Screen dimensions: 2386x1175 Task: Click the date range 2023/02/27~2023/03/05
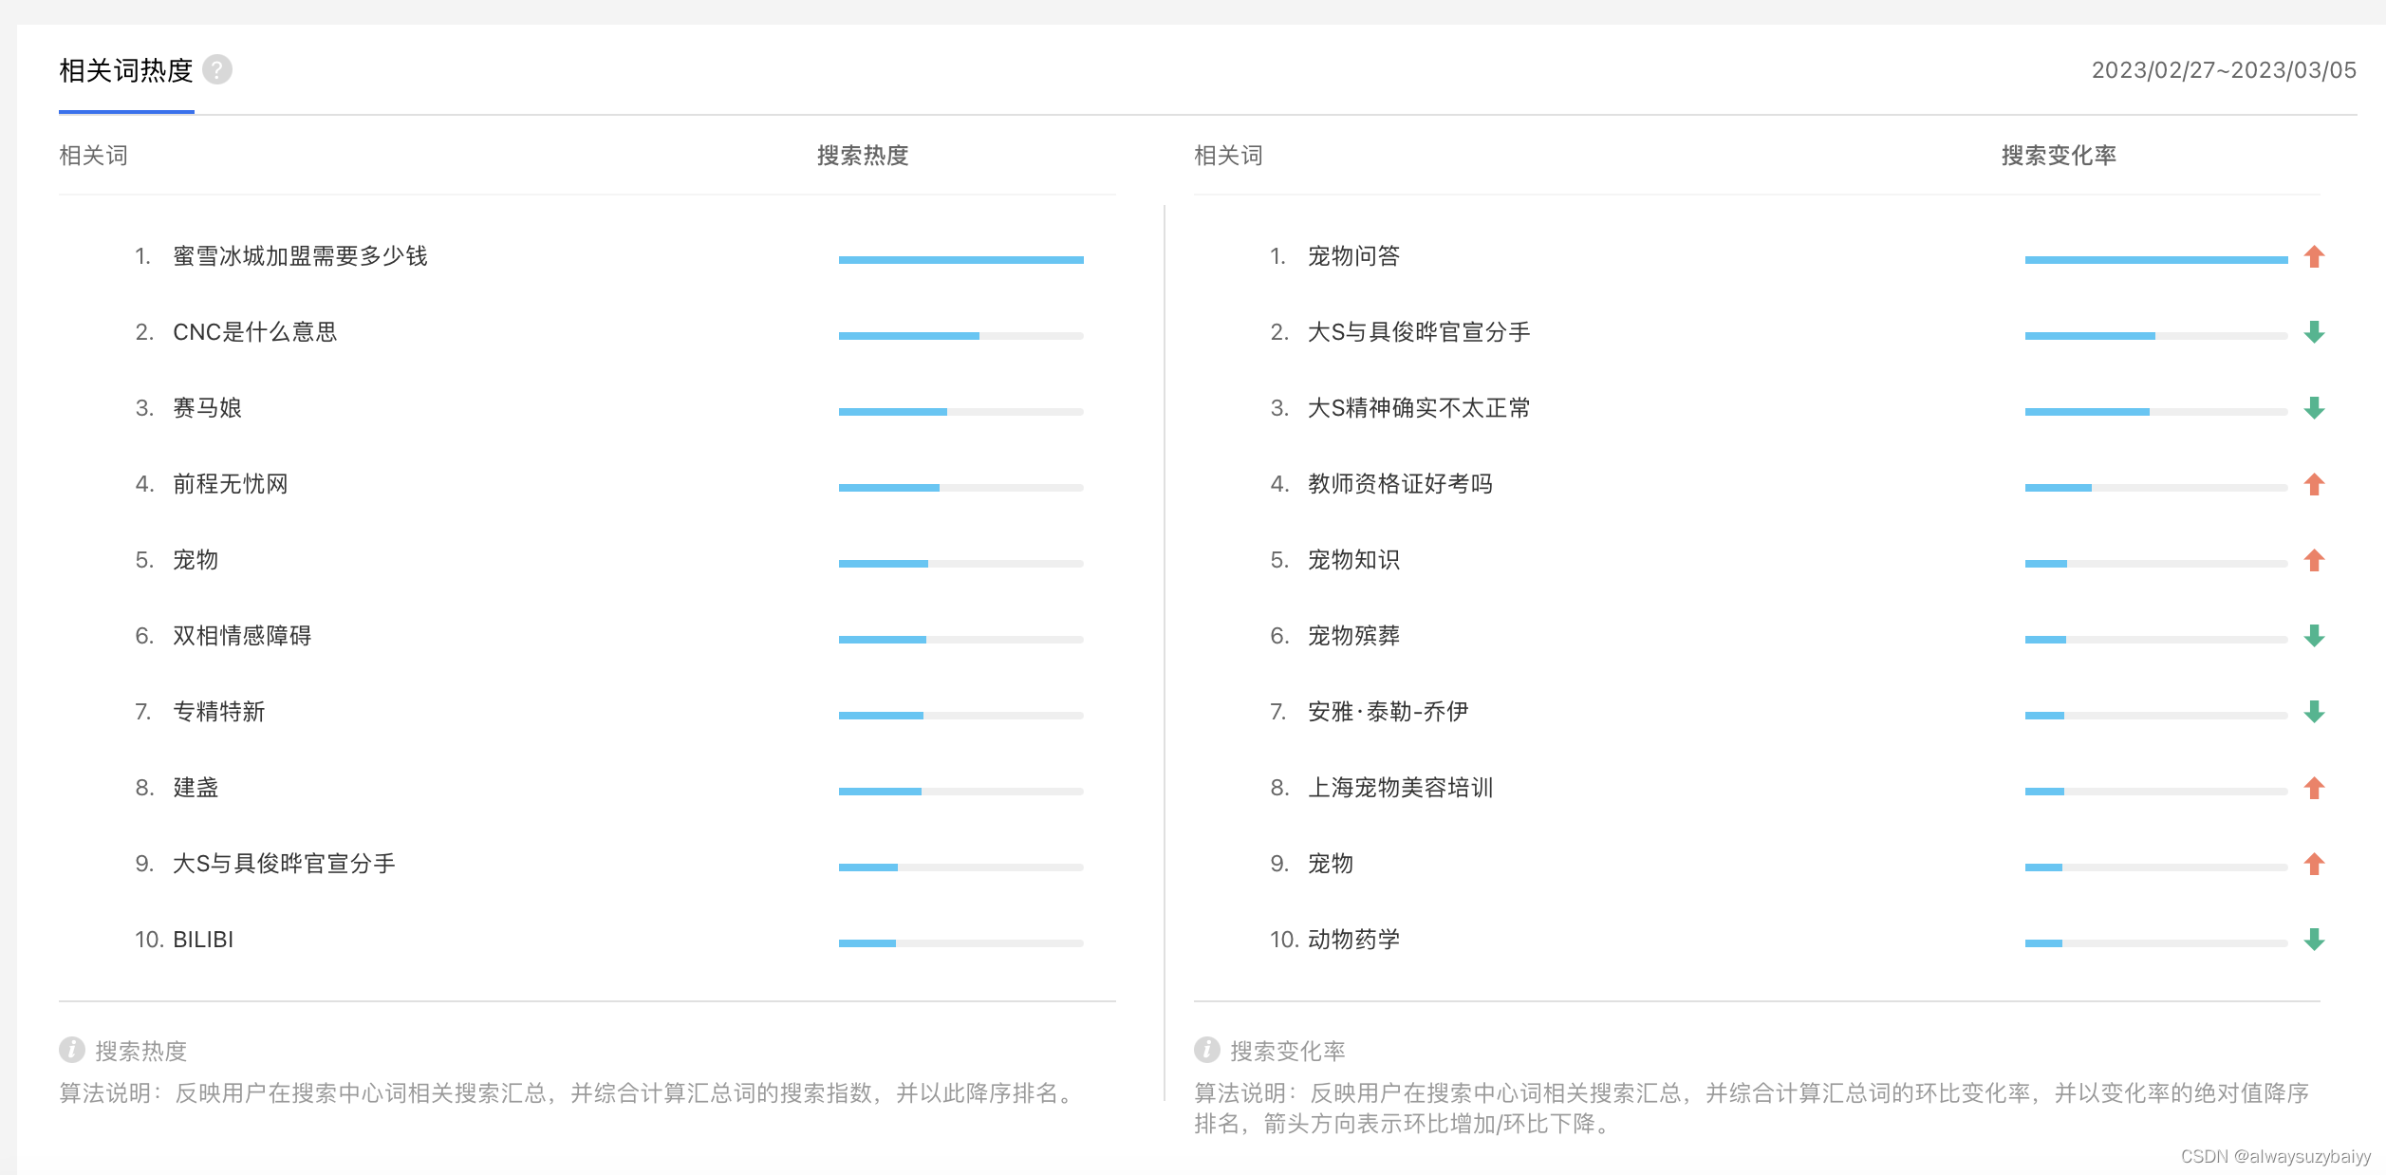(2224, 70)
